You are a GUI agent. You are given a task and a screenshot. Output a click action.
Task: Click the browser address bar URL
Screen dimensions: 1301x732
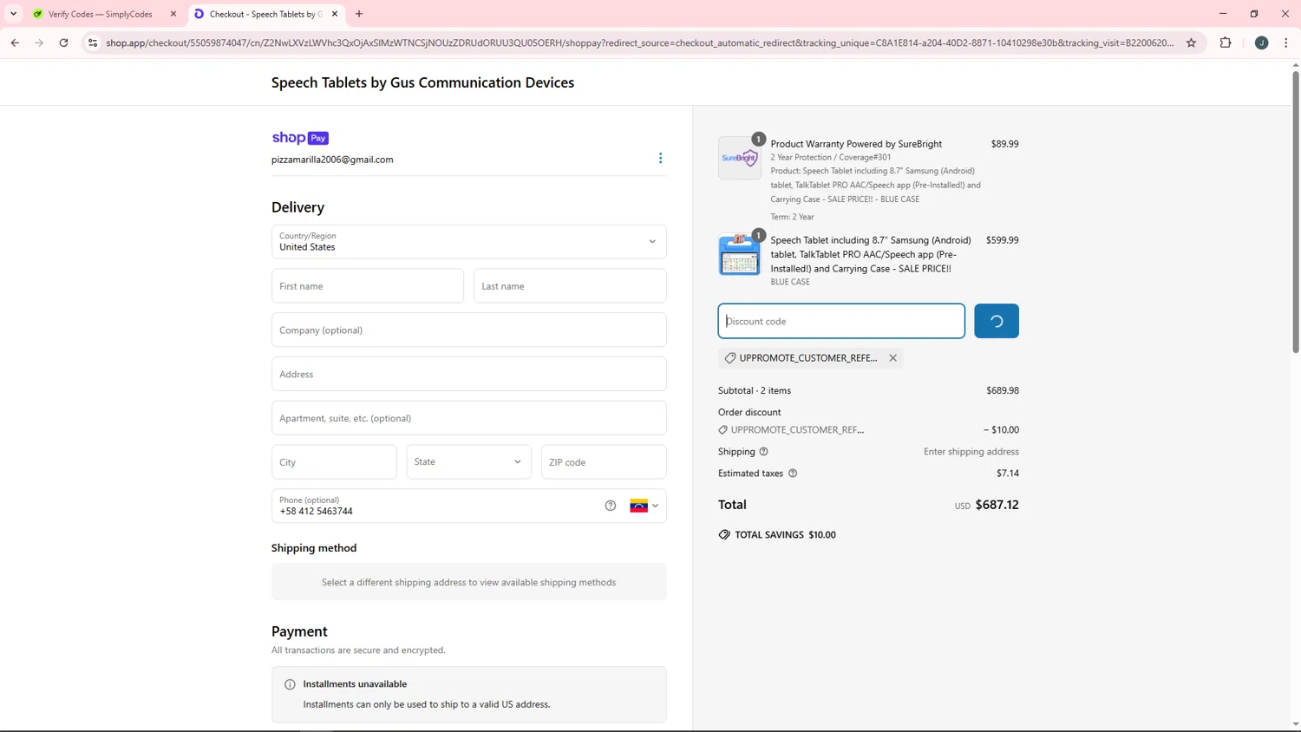(x=639, y=42)
